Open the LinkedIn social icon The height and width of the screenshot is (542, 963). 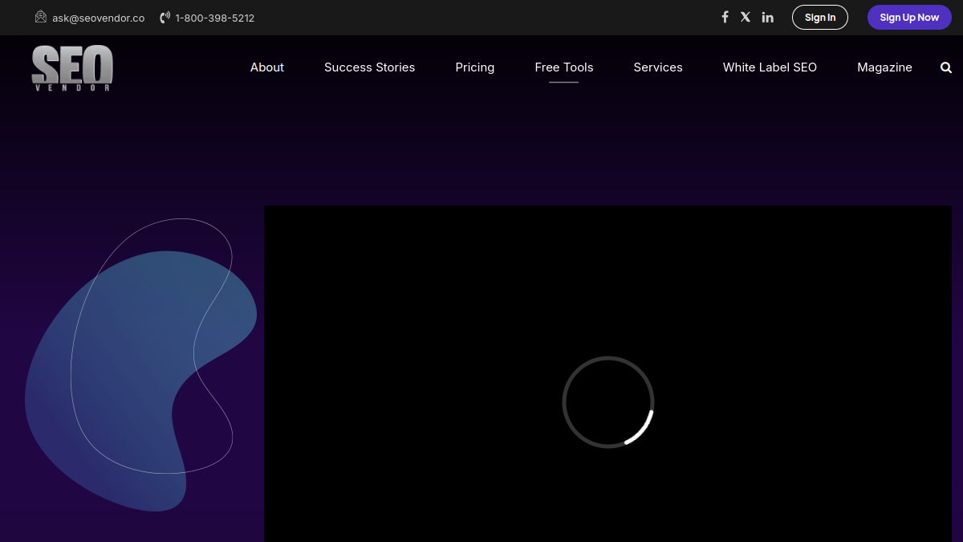tap(768, 17)
